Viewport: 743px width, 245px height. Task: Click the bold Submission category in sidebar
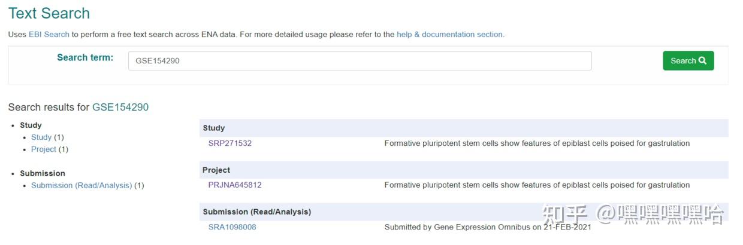point(43,173)
